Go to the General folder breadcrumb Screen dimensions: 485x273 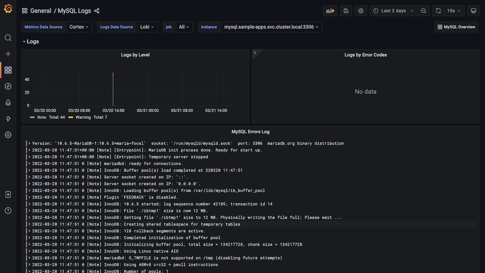[40, 11]
